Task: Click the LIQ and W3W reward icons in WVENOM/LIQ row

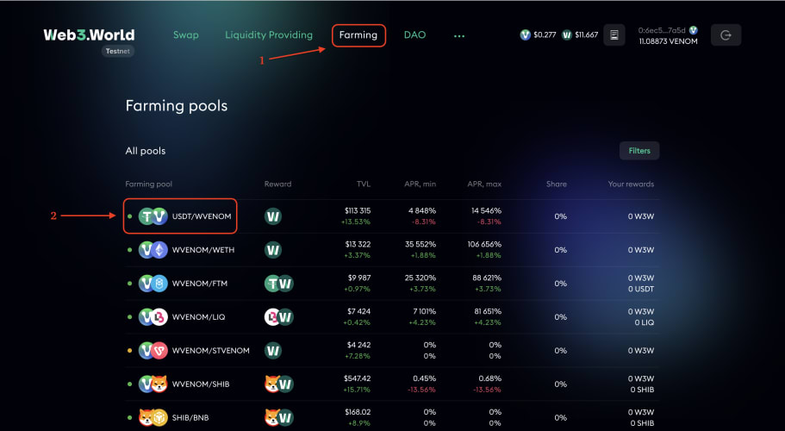Action: [x=279, y=317]
